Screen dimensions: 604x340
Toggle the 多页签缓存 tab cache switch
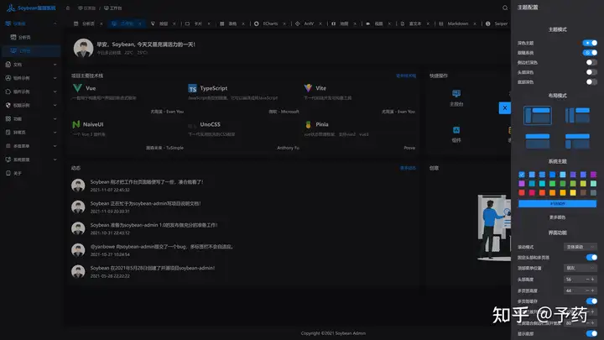click(x=591, y=301)
